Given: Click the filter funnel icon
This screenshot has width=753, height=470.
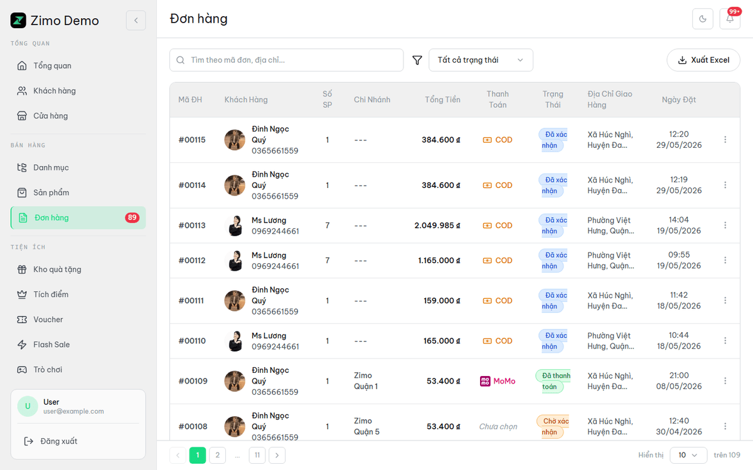Looking at the screenshot, I should click(x=417, y=60).
